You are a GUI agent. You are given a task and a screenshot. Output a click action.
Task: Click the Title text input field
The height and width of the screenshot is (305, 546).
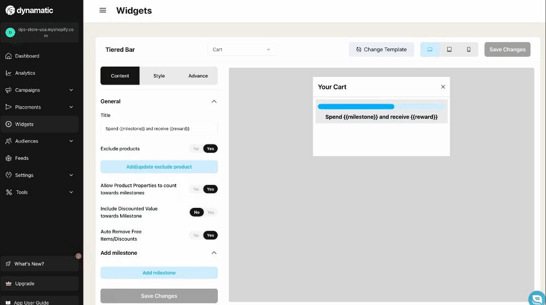click(159, 129)
